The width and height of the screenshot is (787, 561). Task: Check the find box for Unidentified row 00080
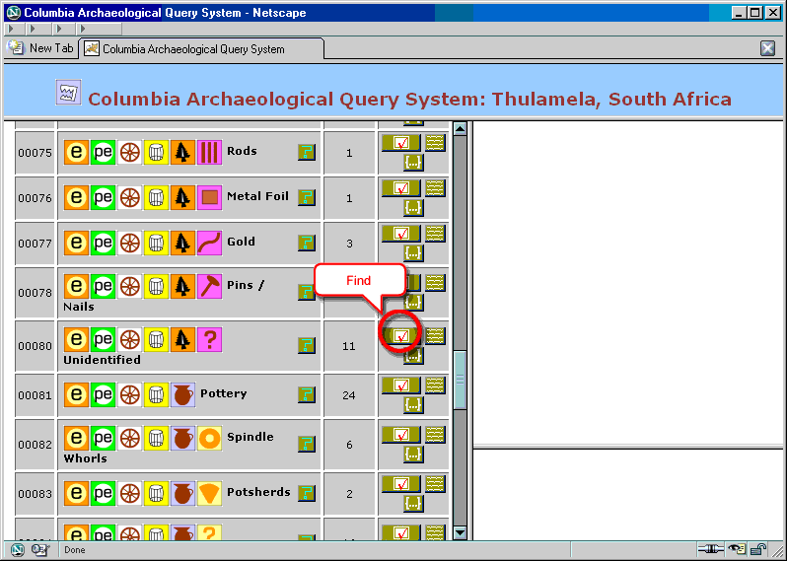[x=401, y=335]
